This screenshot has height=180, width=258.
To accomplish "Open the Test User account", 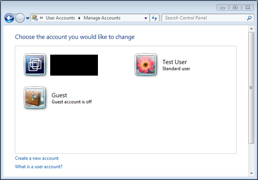I will click(x=174, y=62).
